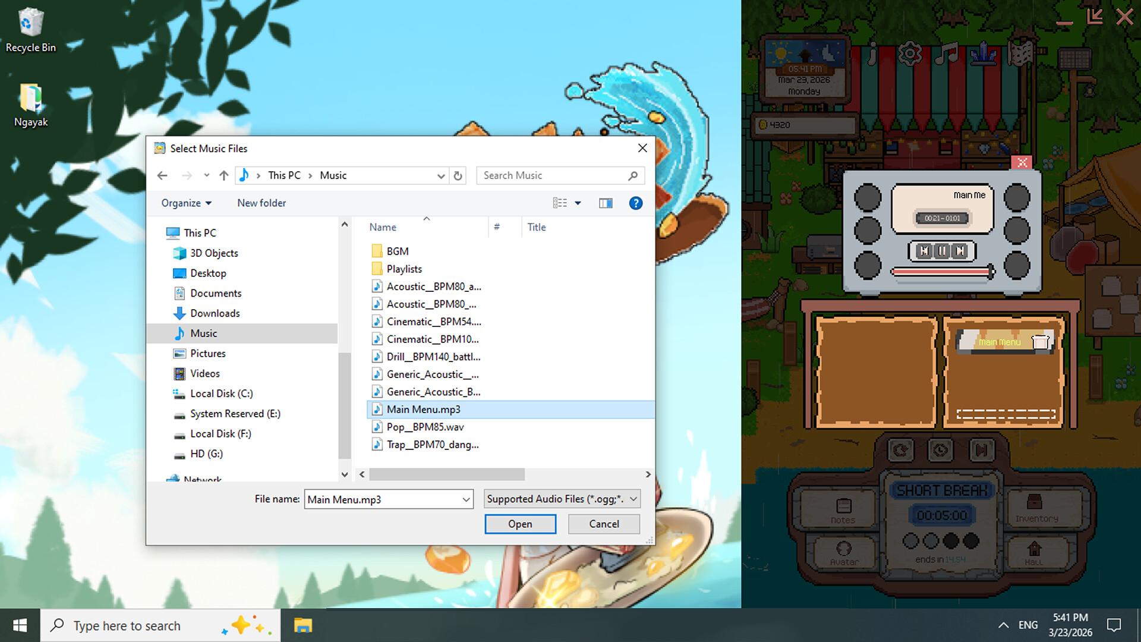This screenshot has width=1141, height=642.
Task: Click the timer reset icon
Action: pos(900,450)
